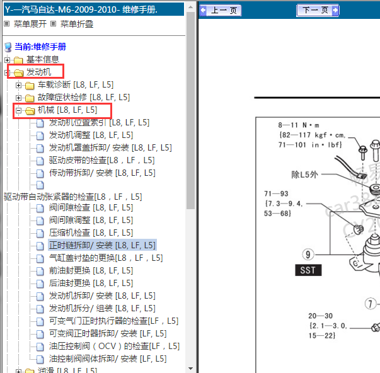Click page icon of 阀间隙调整

pos(40,221)
